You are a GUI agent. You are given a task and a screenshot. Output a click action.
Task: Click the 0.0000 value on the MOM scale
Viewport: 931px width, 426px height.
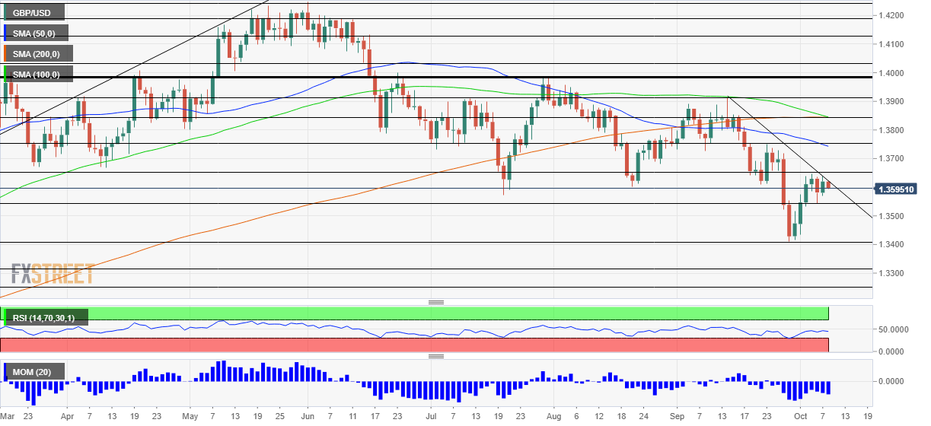891,381
